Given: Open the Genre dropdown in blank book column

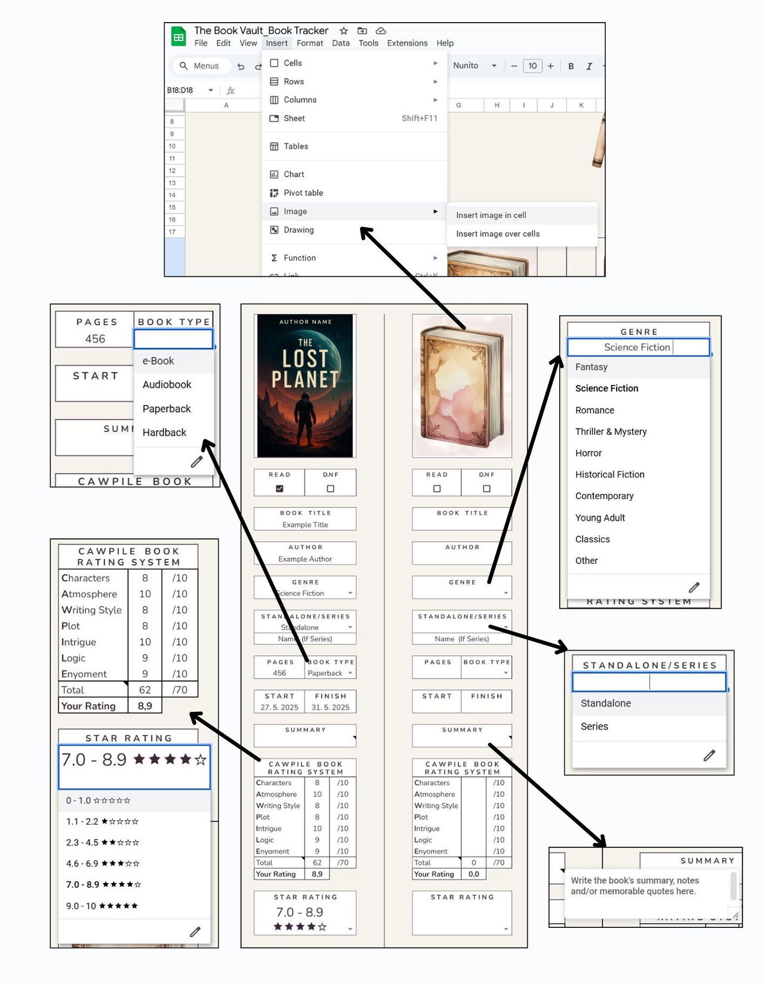Looking at the screenshot, I should coord(506,593).
